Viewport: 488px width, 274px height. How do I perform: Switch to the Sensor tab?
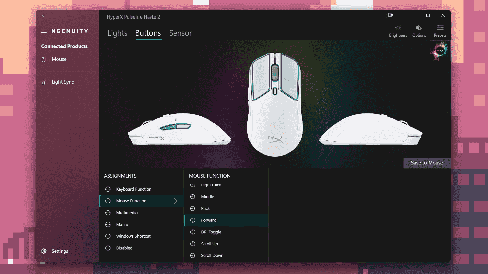180,32
